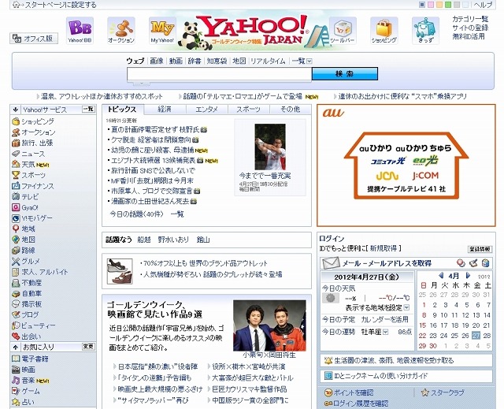
Task: Collapse the お気に入り section arrow
Action: 15,348
